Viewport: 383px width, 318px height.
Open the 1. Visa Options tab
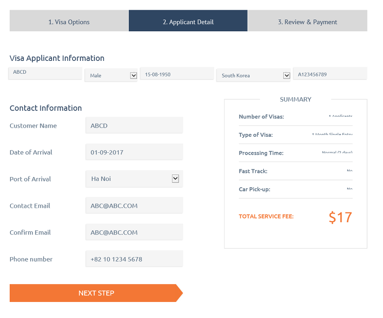click(69, 20)
